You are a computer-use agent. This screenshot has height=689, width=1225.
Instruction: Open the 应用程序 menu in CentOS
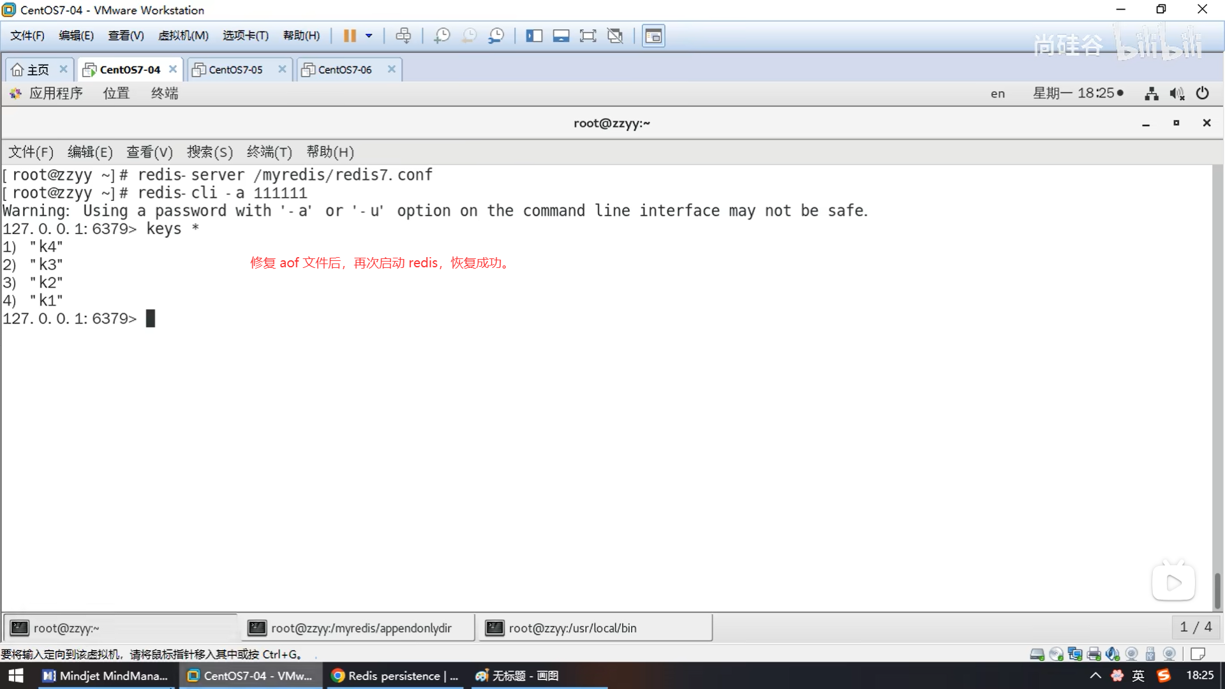56,93
